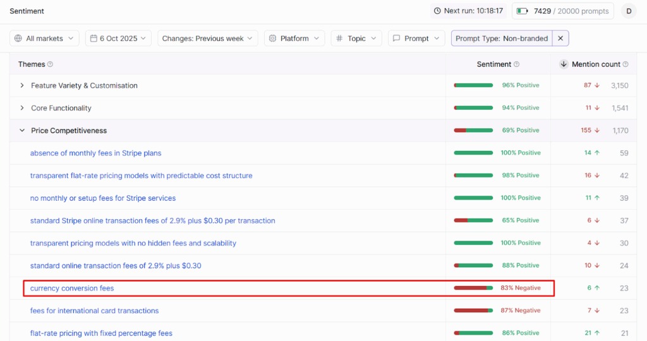
Task: Open the All markets dropdown
Action: pyautogui.click(x=44, y=39)
